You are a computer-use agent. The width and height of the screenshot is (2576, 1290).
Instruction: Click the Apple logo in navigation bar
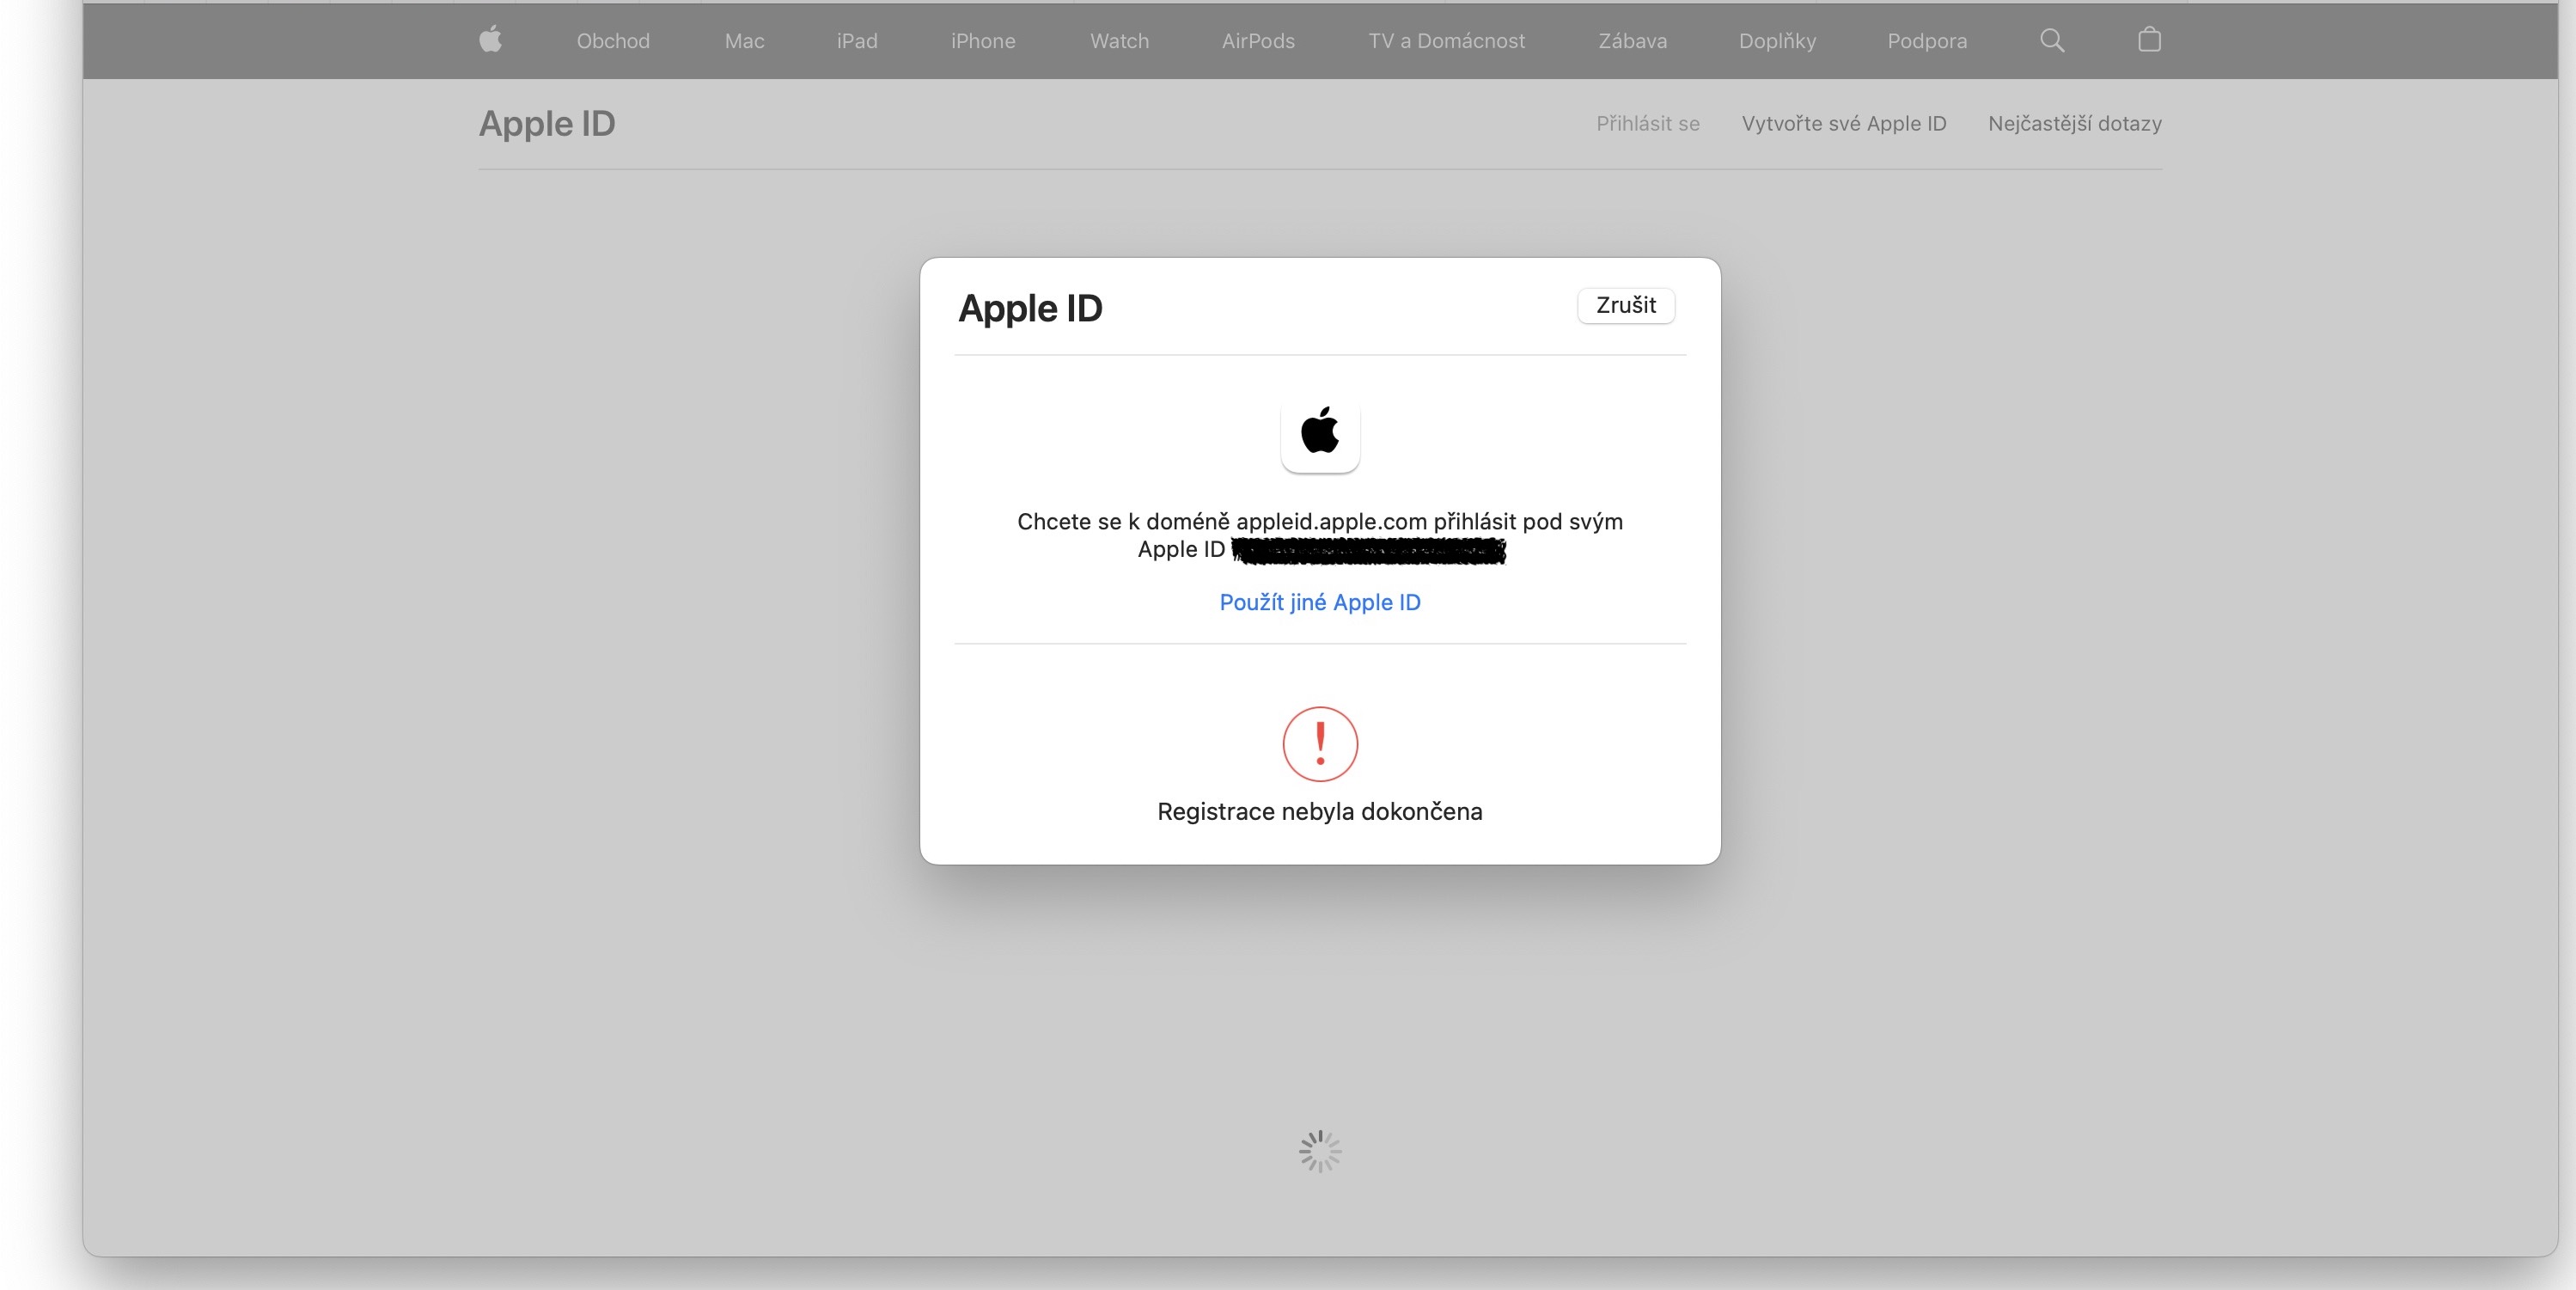tap(490, 40)
